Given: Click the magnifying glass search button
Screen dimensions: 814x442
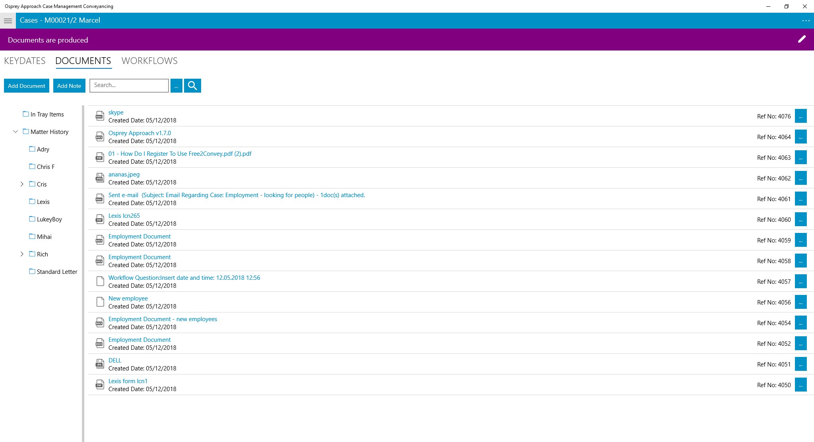Looking at the screenshot, I should (192, 85).
